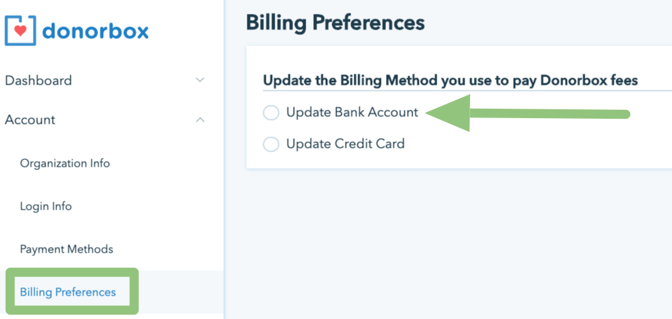
Task: Open Billing Preferences in the sidebar
Action: [x=68, y=292]
